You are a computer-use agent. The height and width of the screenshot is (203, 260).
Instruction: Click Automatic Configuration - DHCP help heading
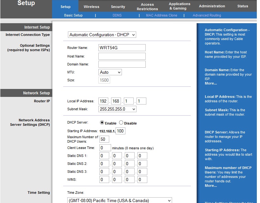pyautogui.click(x=227, y=32)
